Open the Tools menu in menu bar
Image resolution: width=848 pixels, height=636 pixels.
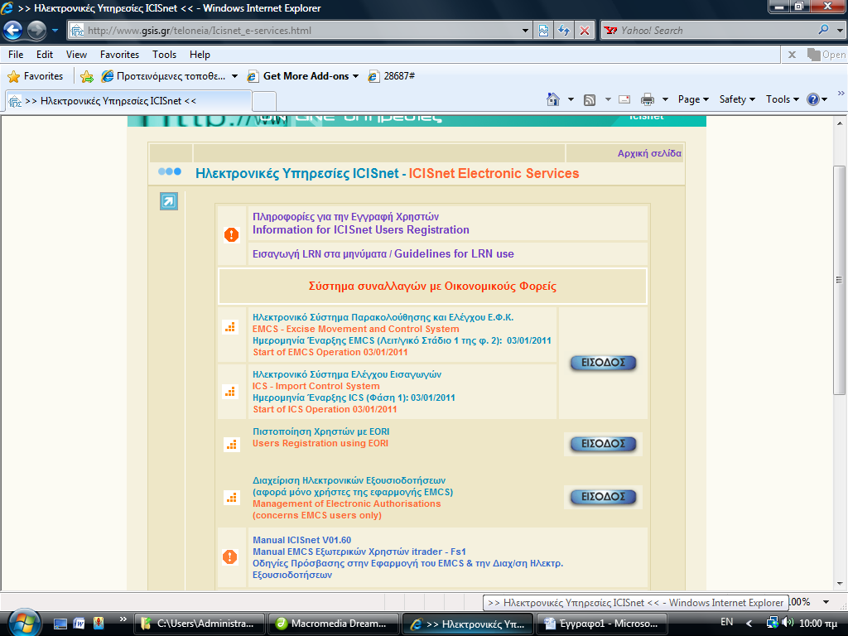point(164,54)
